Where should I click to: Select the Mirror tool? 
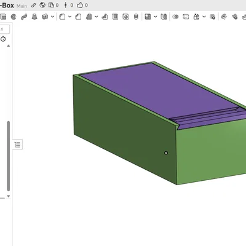point(164,17)
